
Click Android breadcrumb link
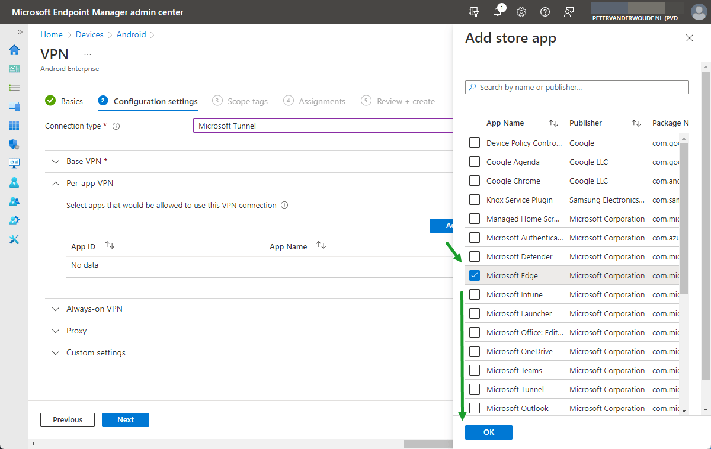(131, 35)
